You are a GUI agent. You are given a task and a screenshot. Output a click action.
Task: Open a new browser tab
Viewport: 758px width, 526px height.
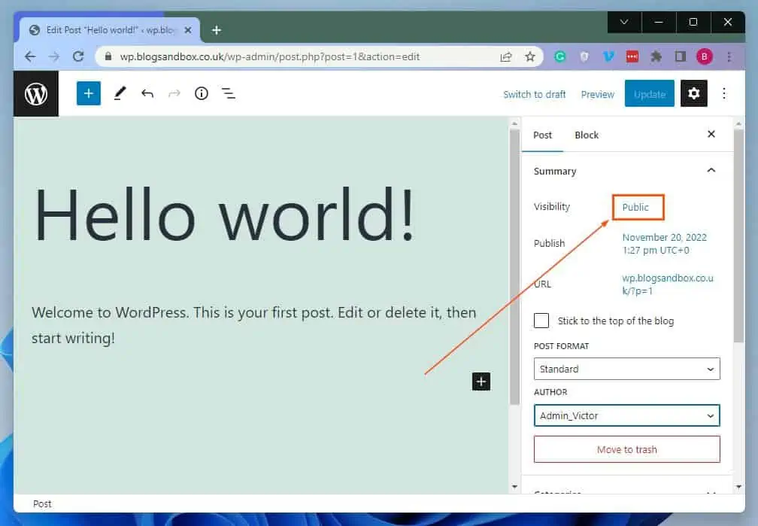pyautogui.click(x=217, y=30)
